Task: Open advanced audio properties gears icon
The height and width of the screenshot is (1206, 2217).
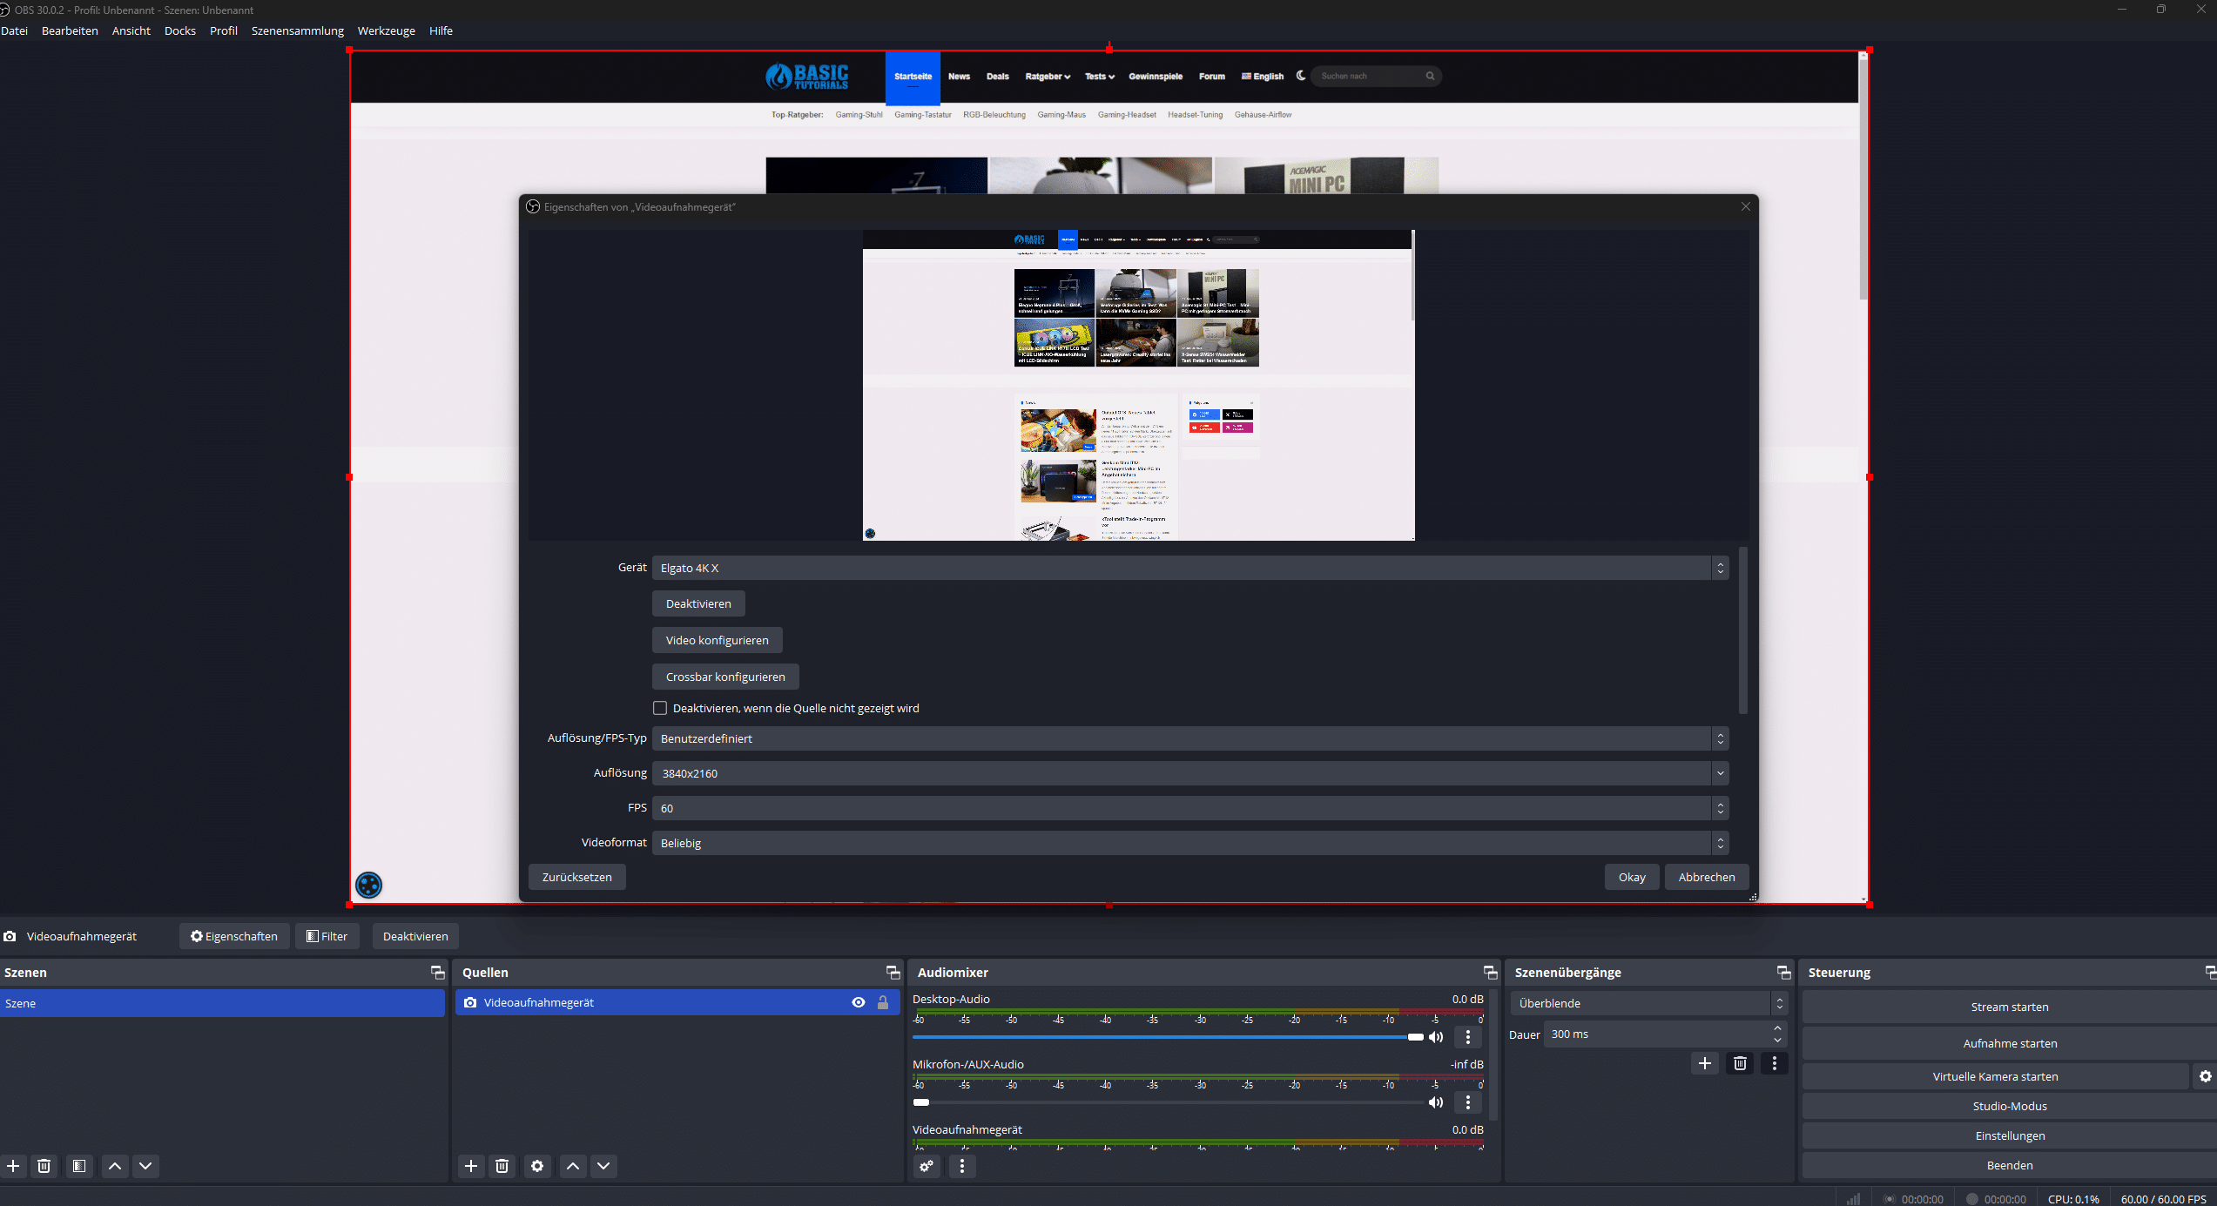Action: pyautogui.click(x=927, y=1166)
